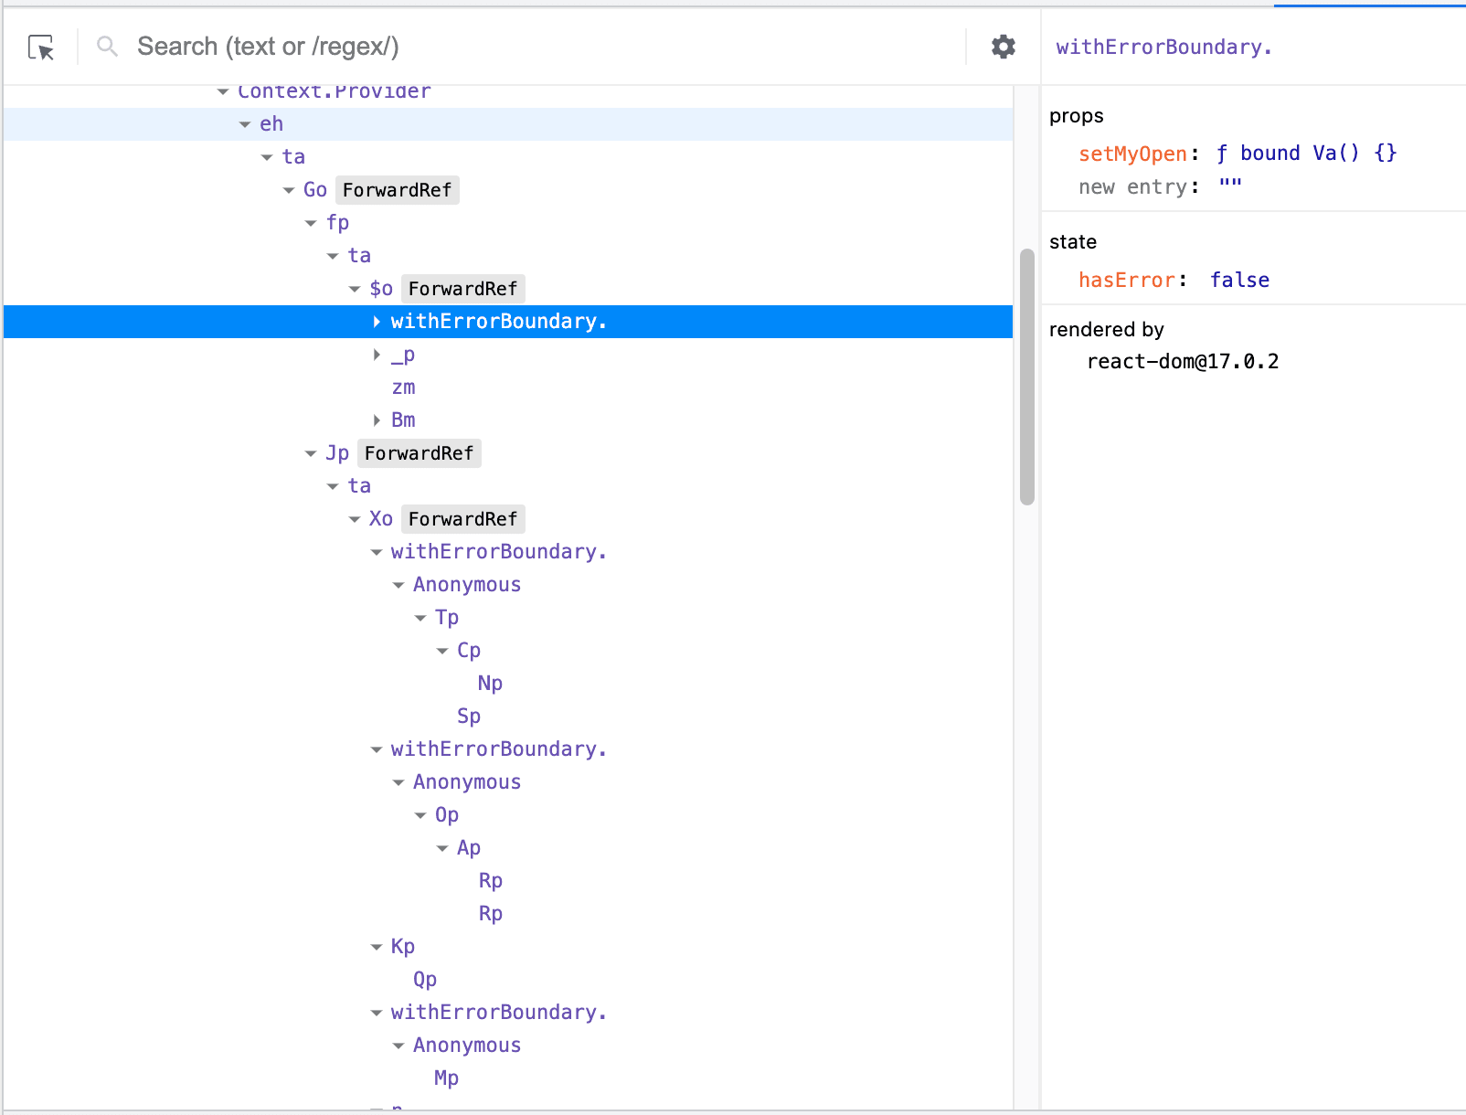Open the DevTools settings gear

[1003, 47]
